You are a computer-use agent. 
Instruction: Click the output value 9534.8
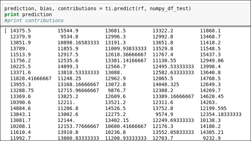(69, 37)
